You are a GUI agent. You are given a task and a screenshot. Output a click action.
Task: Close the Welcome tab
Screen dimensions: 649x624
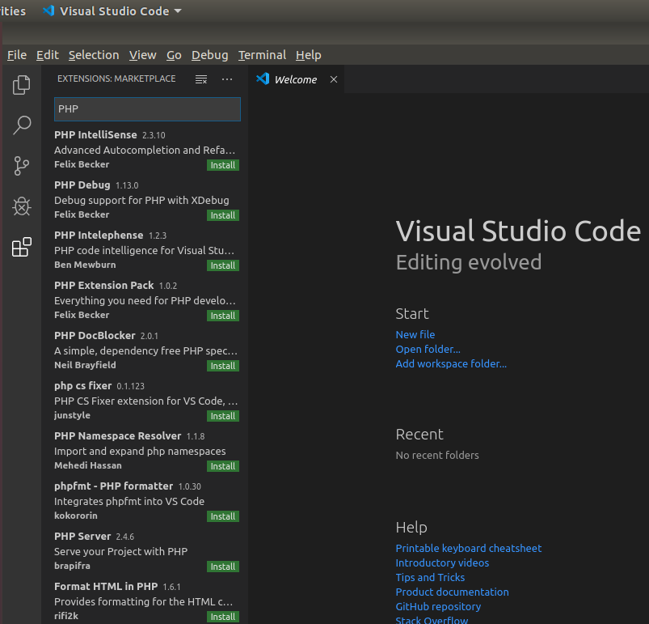[334, 79]
